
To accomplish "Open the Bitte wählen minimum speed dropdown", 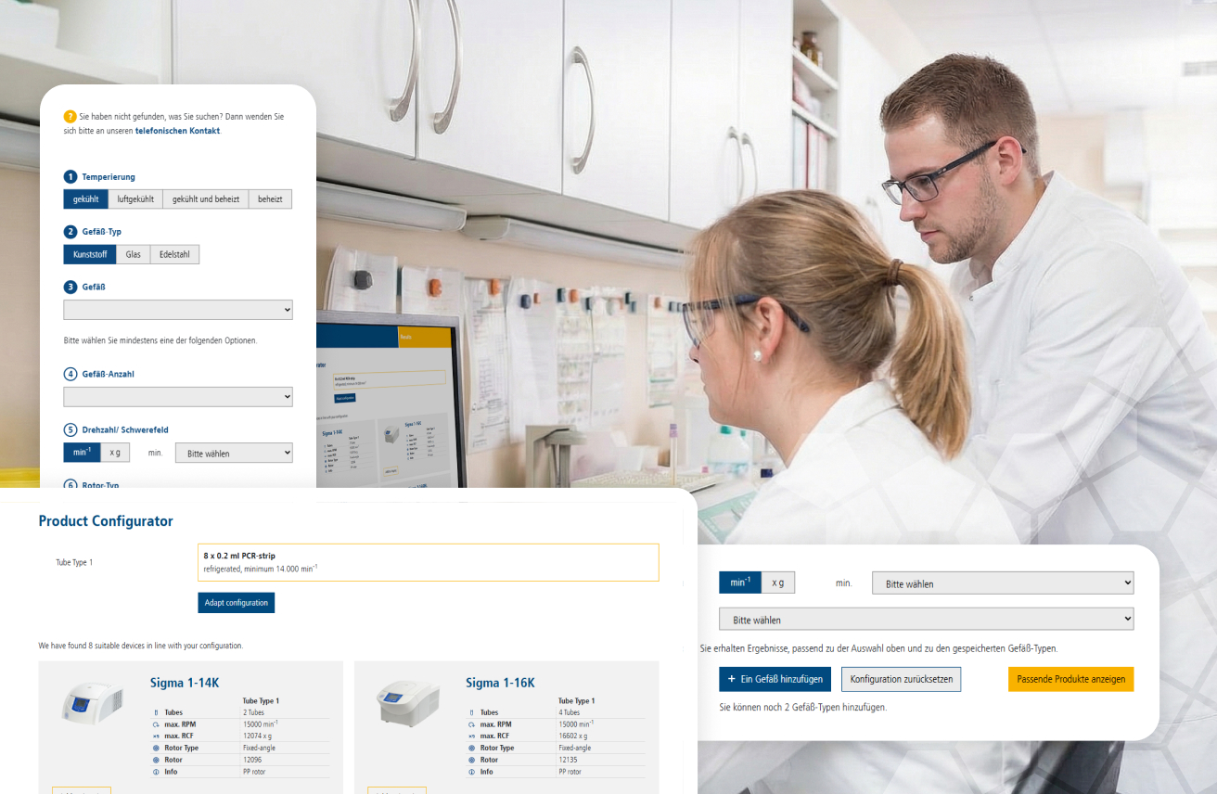I will click(x=233, y=452).
